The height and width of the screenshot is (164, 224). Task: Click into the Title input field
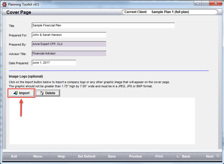[x=103, y=26]
